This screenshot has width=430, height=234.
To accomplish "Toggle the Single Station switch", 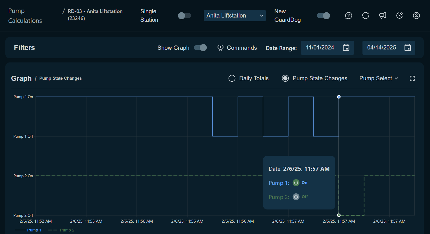I will pyautogui.click(x=184, y=16).
